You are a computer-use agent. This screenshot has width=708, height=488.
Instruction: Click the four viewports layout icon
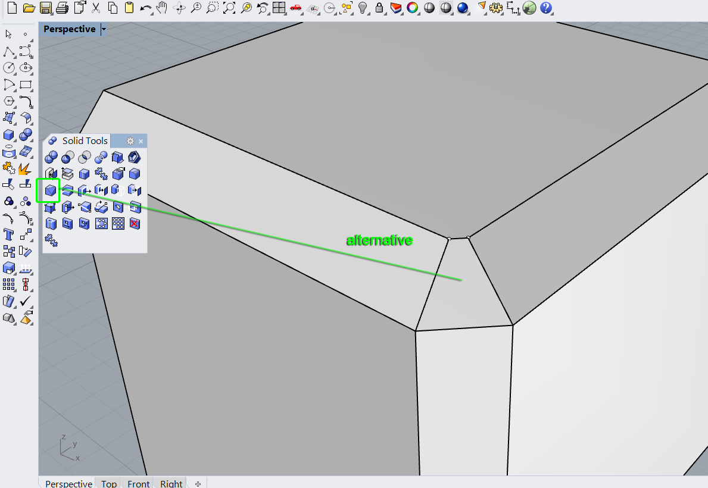click(279, 8)
